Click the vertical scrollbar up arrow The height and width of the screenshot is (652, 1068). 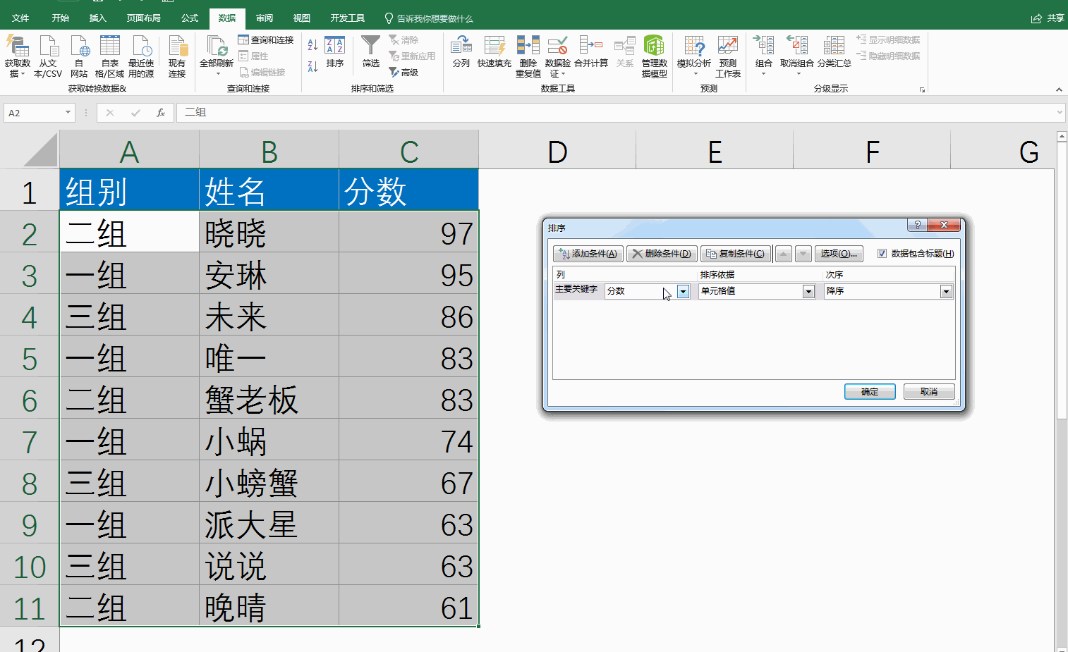pos(1062,136)
